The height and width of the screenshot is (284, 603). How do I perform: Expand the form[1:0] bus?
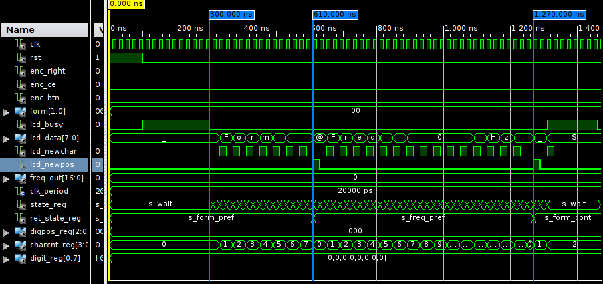[x=7, y=112]
